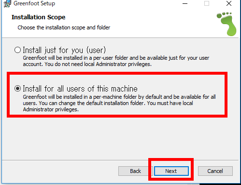Select the 'Install for all users' radio button
This screenshot has height=185, width=241.
pyautogui.click(x=17, y=89)
